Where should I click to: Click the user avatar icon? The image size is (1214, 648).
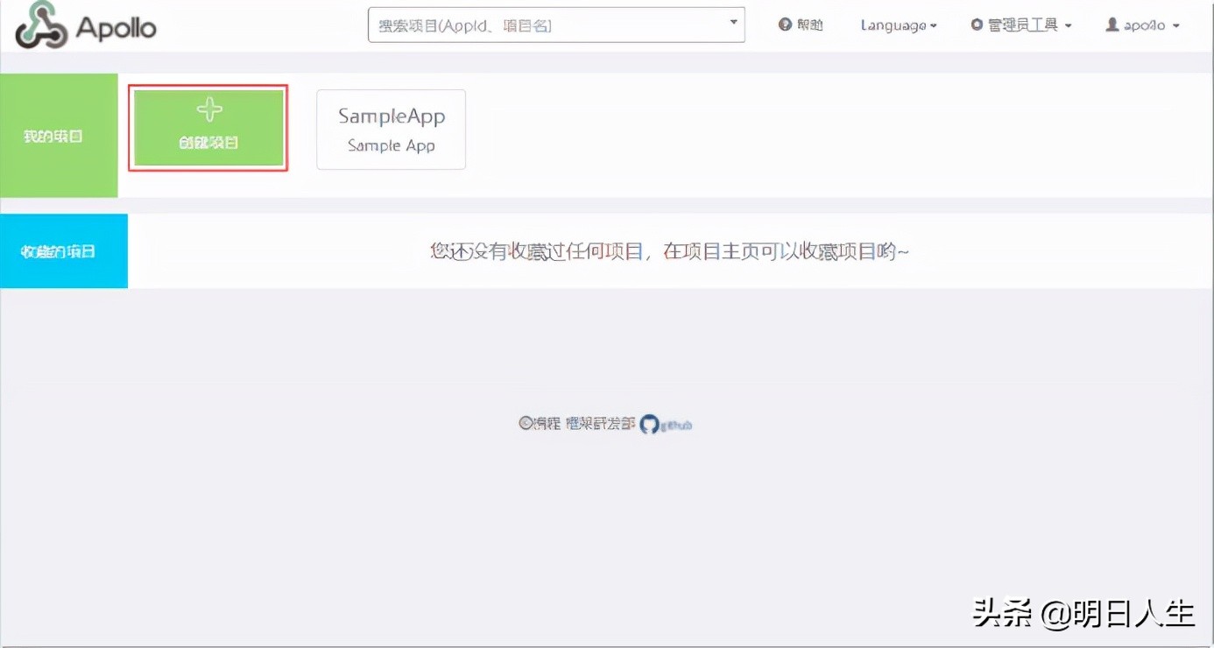[1112, 25]
